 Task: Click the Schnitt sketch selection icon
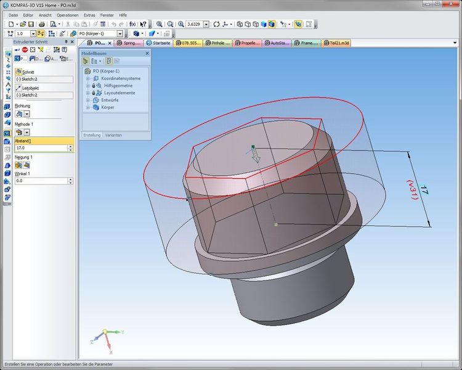point(18,72)
